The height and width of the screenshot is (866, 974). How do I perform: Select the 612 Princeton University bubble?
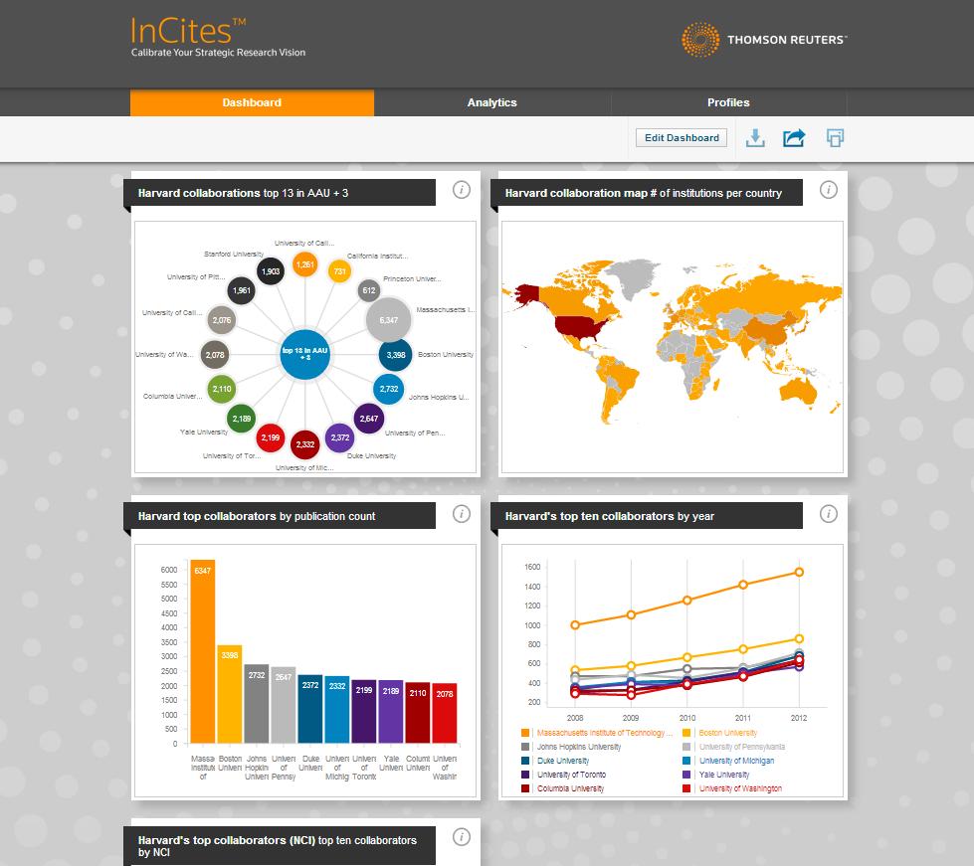369,290
